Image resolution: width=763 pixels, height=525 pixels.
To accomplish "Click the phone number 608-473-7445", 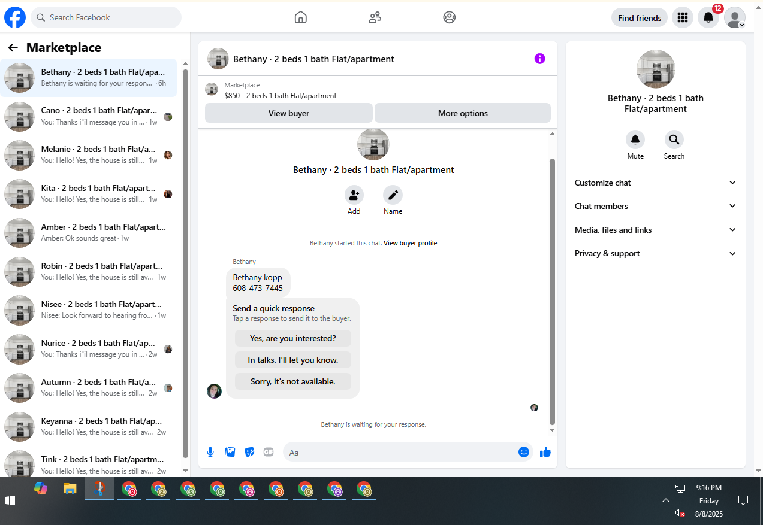I will point(258,288).
